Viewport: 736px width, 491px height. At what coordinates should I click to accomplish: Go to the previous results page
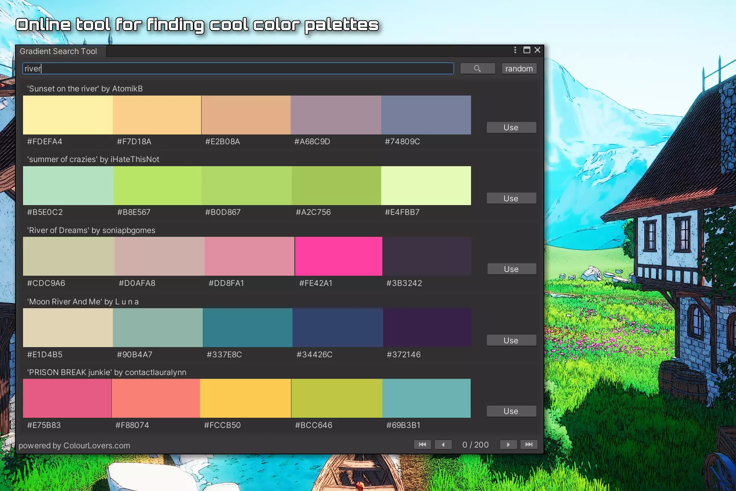tap(443, 445)
